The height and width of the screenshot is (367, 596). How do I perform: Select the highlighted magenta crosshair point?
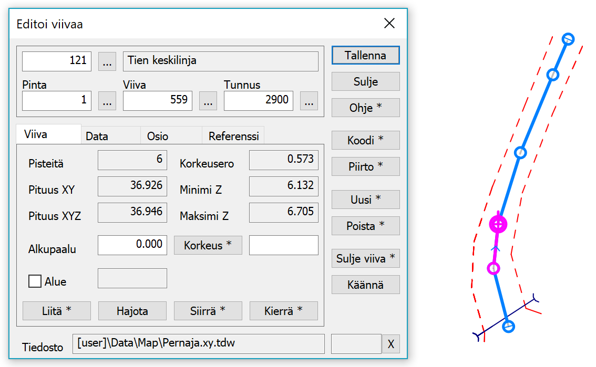498,224
